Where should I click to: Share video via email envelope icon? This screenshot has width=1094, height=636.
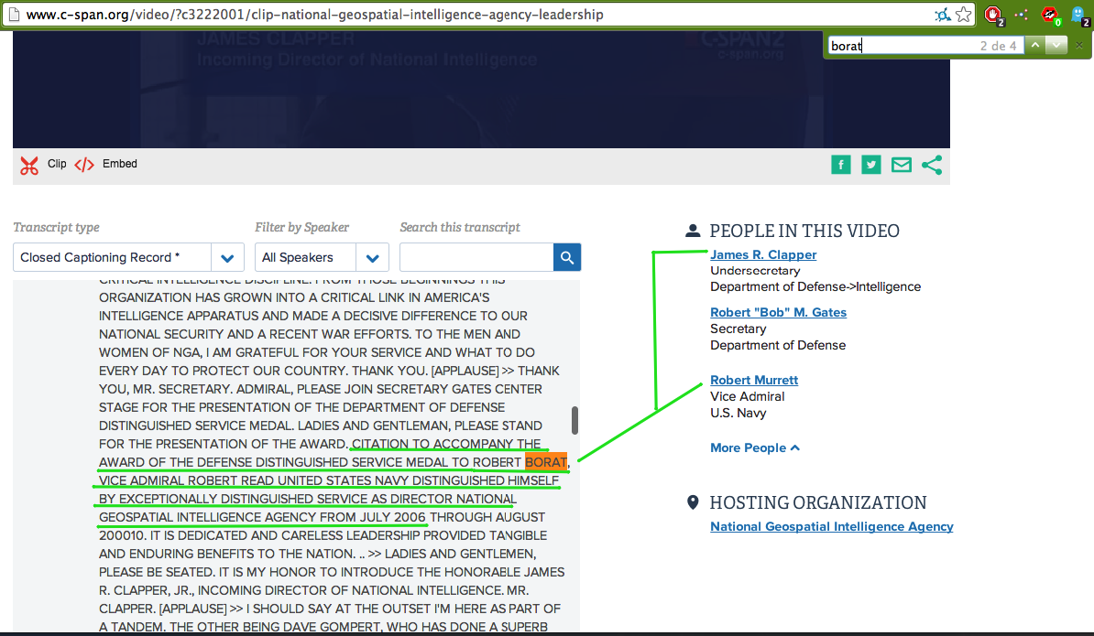tap(902, 165)
